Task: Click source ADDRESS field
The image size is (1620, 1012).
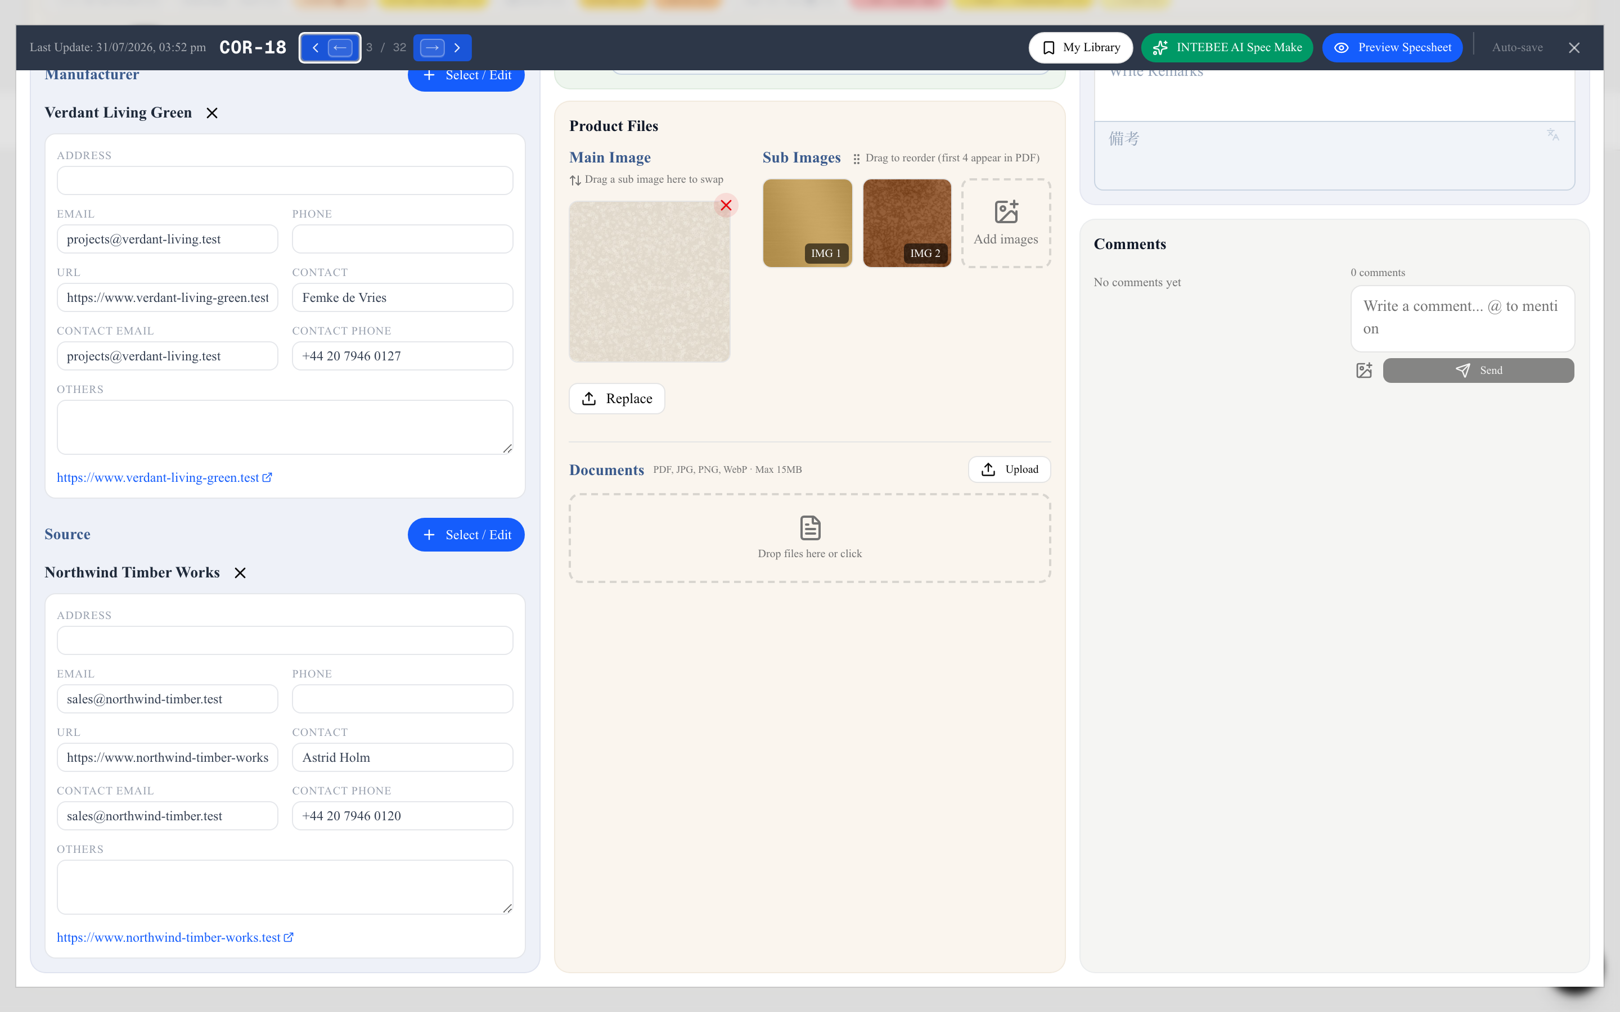Action: pos(285,640)
